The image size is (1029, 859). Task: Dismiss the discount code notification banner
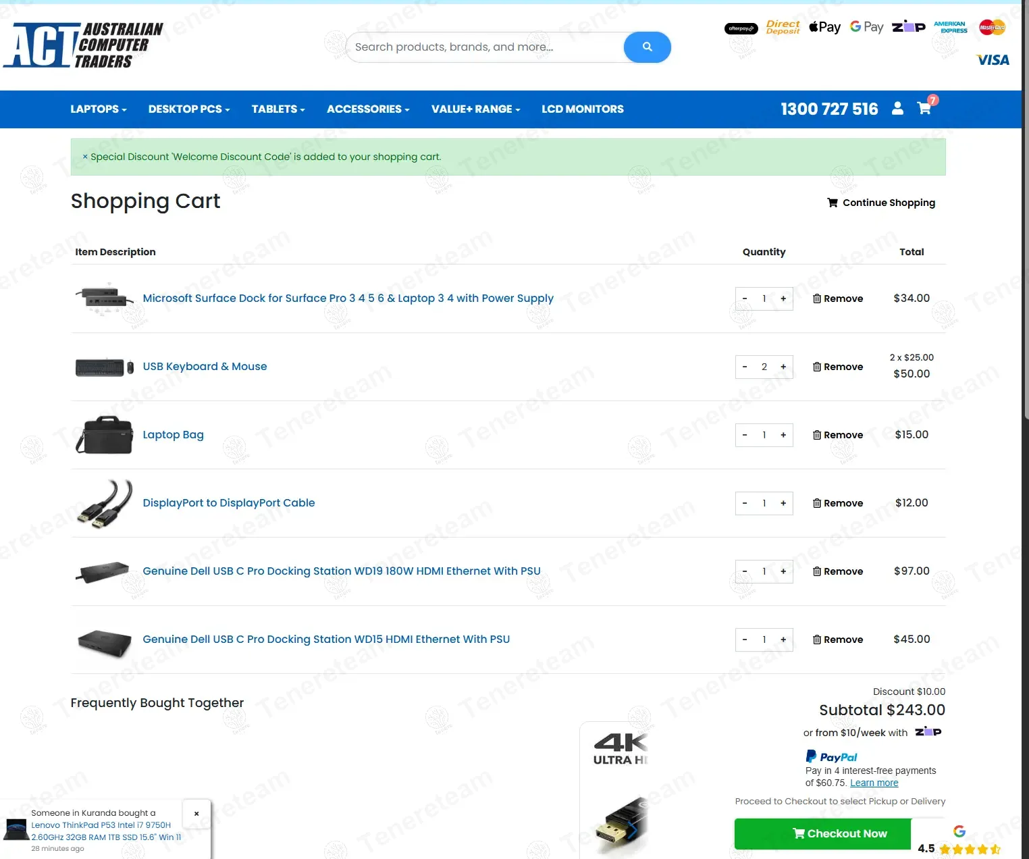click(x=85, y=157)
